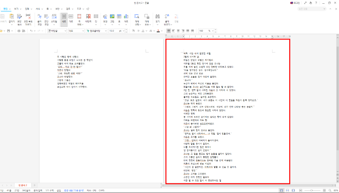Open the 바탕글 style dropdown
The width and height of the screenshot is (339, 193).
(x=57, y=31)
